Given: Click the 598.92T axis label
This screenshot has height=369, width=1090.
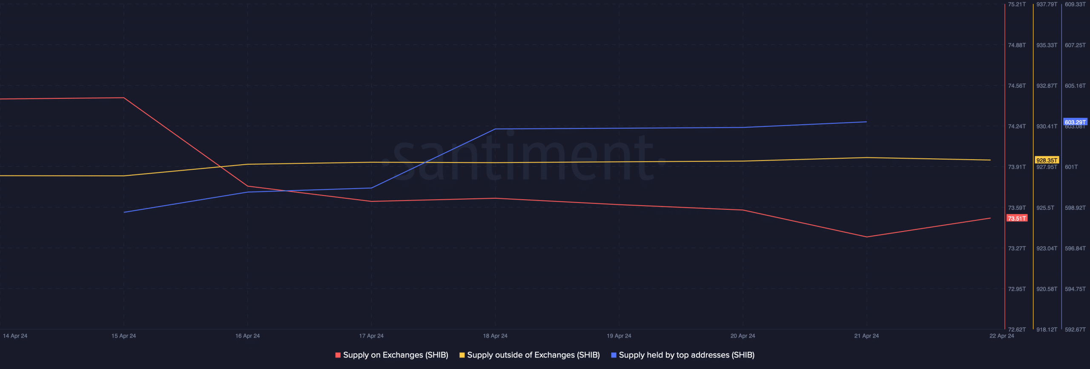Looking at the screenshot, I should click(1075, 208).
